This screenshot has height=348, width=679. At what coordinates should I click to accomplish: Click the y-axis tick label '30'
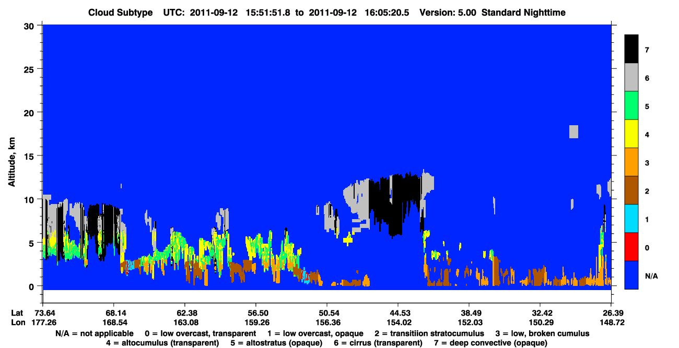click(30, 26)
